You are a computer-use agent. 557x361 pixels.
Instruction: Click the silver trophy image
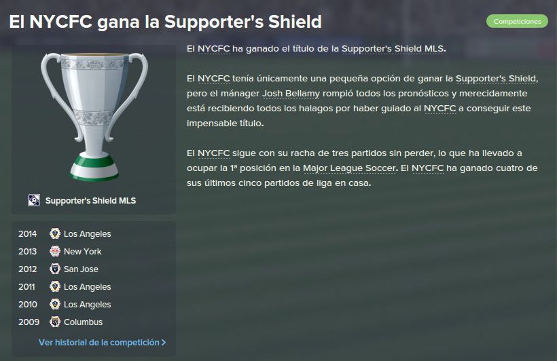(x=94, y=117)
